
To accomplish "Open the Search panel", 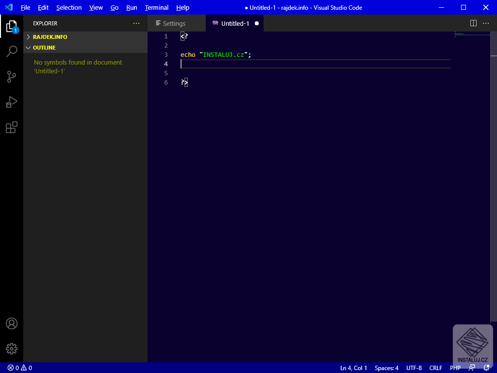I will (x=12, y=51).
